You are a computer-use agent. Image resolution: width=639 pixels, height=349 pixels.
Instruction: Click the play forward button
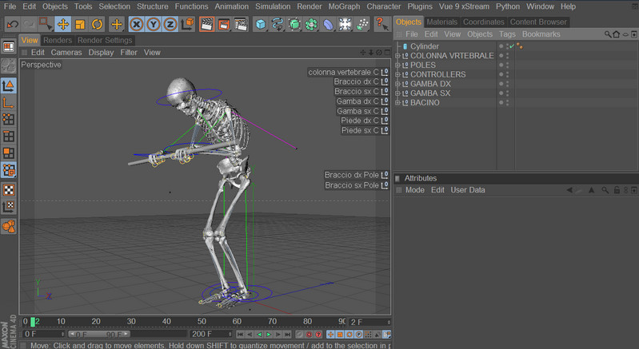coord(269,334)
